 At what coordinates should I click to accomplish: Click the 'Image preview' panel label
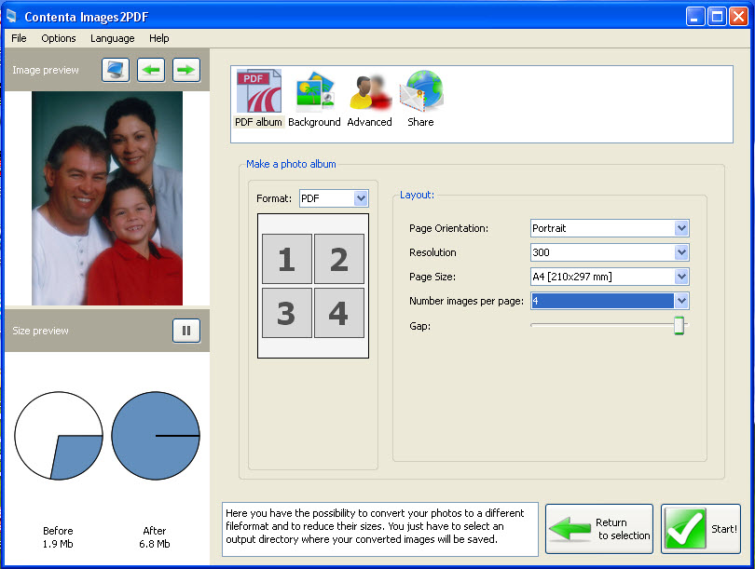coord(46,70)
